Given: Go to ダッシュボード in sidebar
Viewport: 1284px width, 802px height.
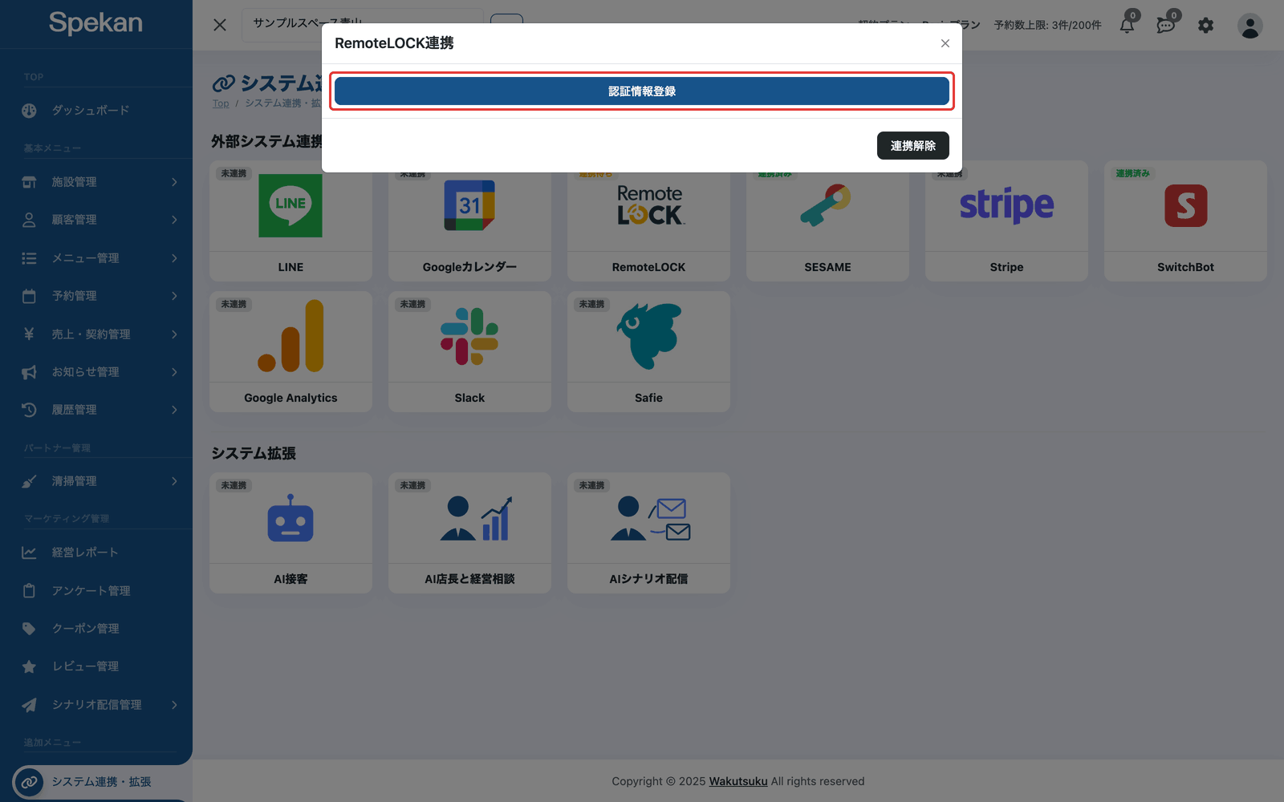Looking at the screenshot, I should (96, 111).
